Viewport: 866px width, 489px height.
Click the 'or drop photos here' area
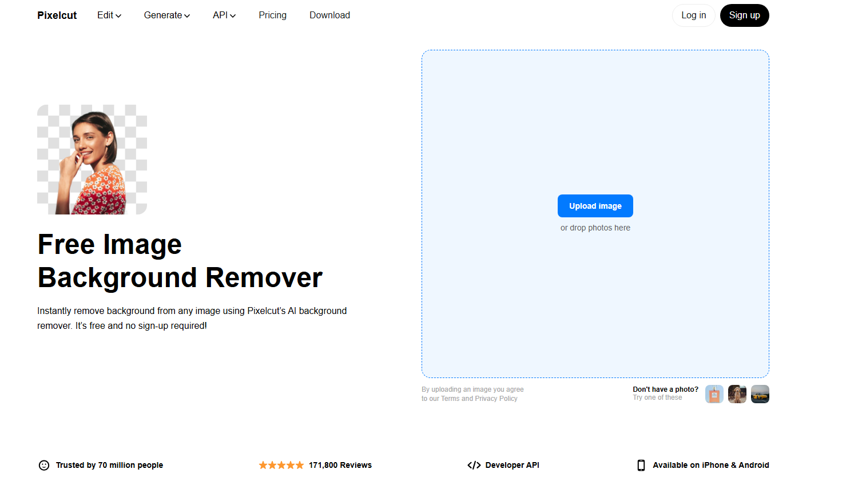[x=595, y=228]
